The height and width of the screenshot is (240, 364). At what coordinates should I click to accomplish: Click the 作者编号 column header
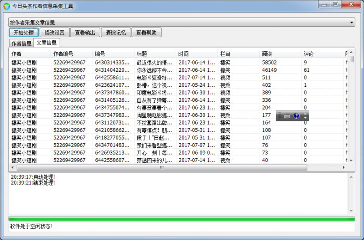click(x=71, y=54)
